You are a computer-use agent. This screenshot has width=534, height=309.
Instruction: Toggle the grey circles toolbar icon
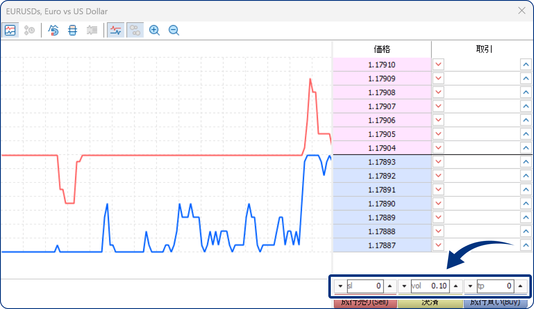point(135,30)
